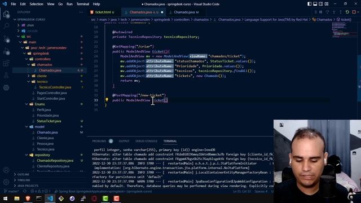Viewport: 361px width, 203px height.
Task: Open Windows Start button
Action: click(5, 198)
